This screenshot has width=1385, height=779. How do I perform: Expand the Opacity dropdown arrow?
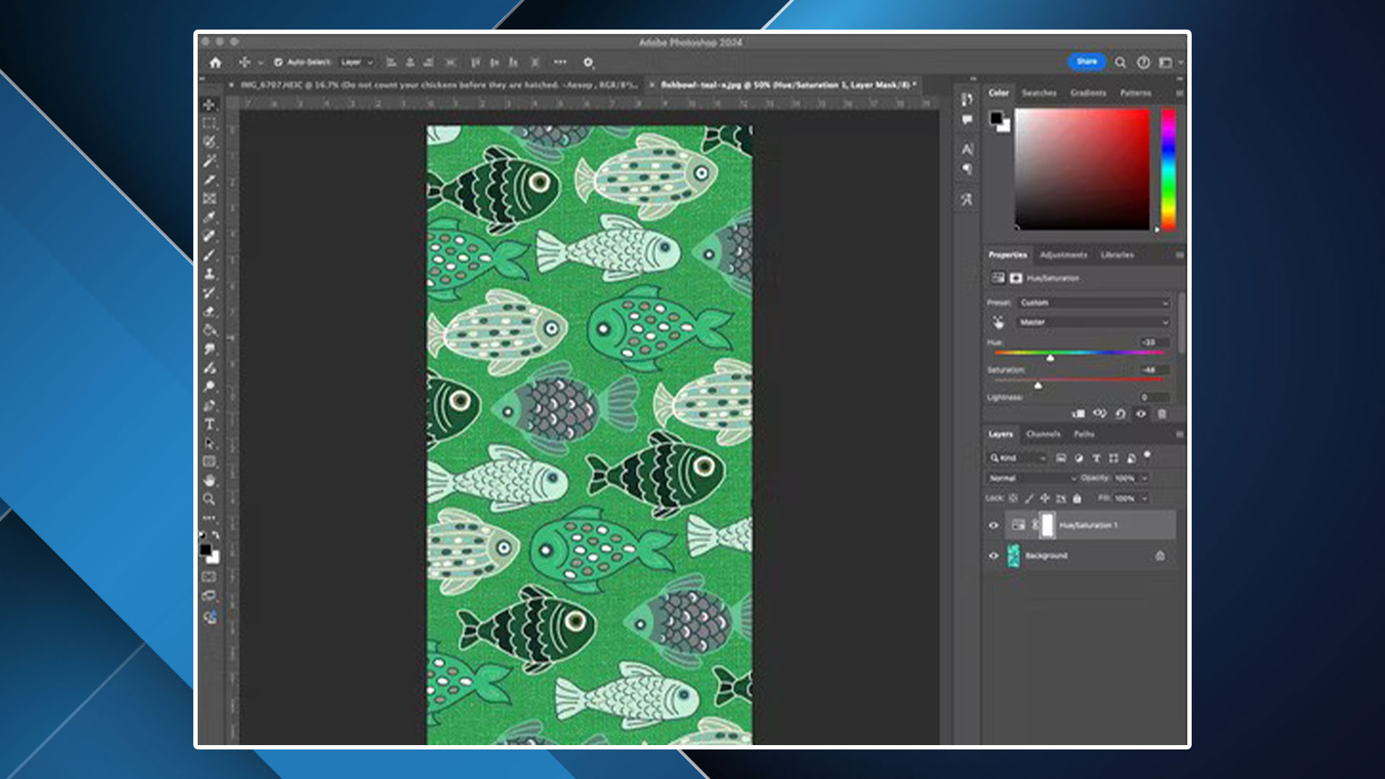(1144, 478)
